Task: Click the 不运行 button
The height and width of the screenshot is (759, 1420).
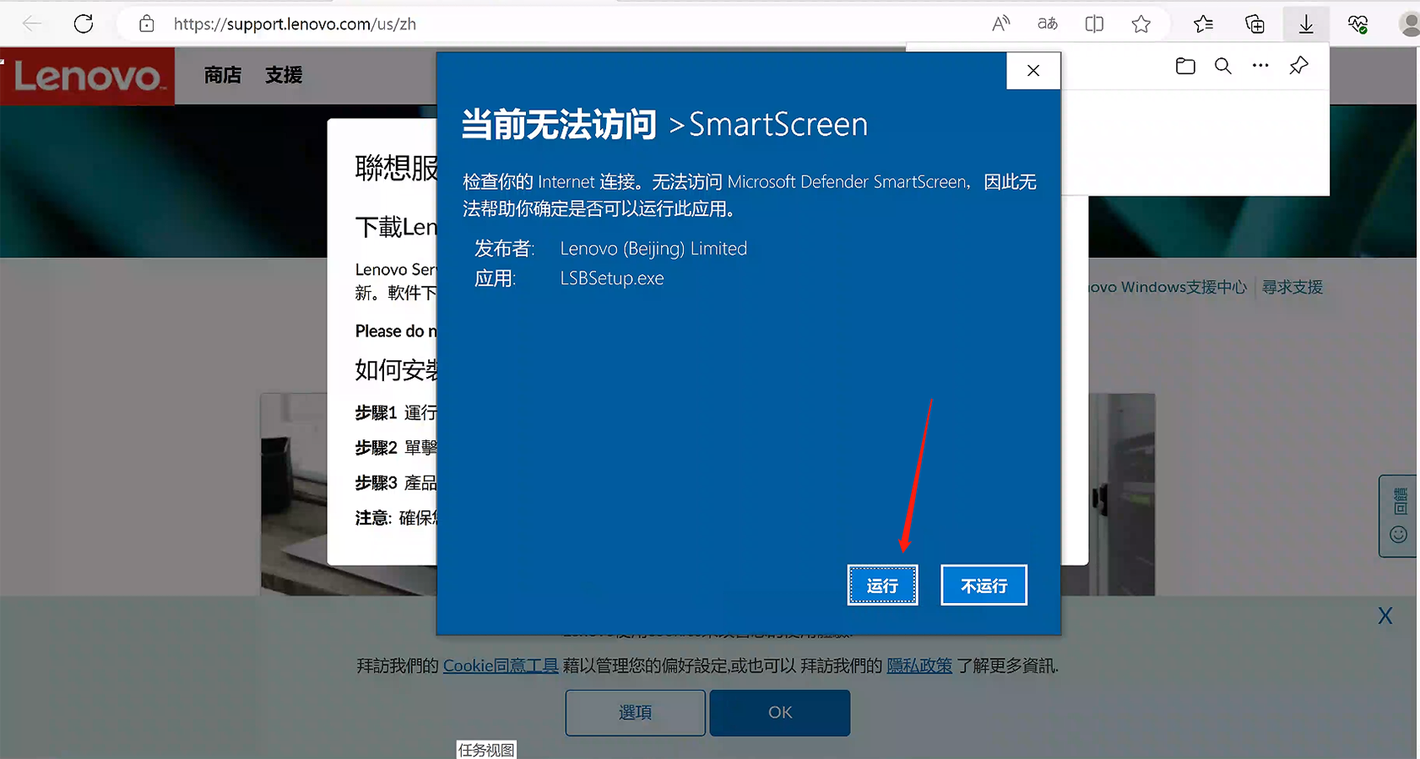Action: pyautogui.click(x=984, y=585)
